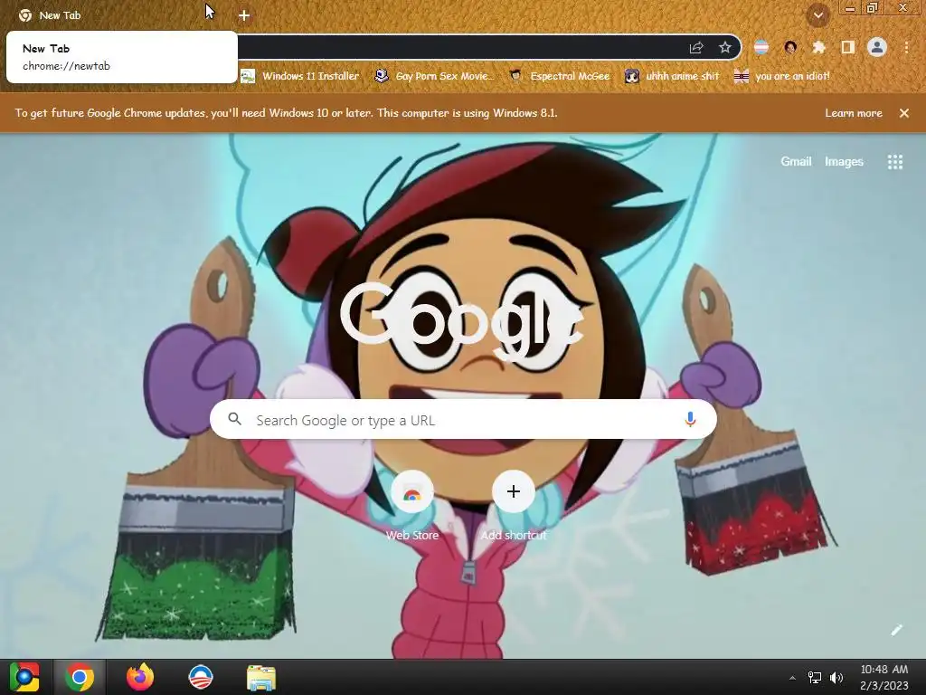Click the address bar
The height and width of the screenshot is (695, 926).
click(x=460, y=48)
